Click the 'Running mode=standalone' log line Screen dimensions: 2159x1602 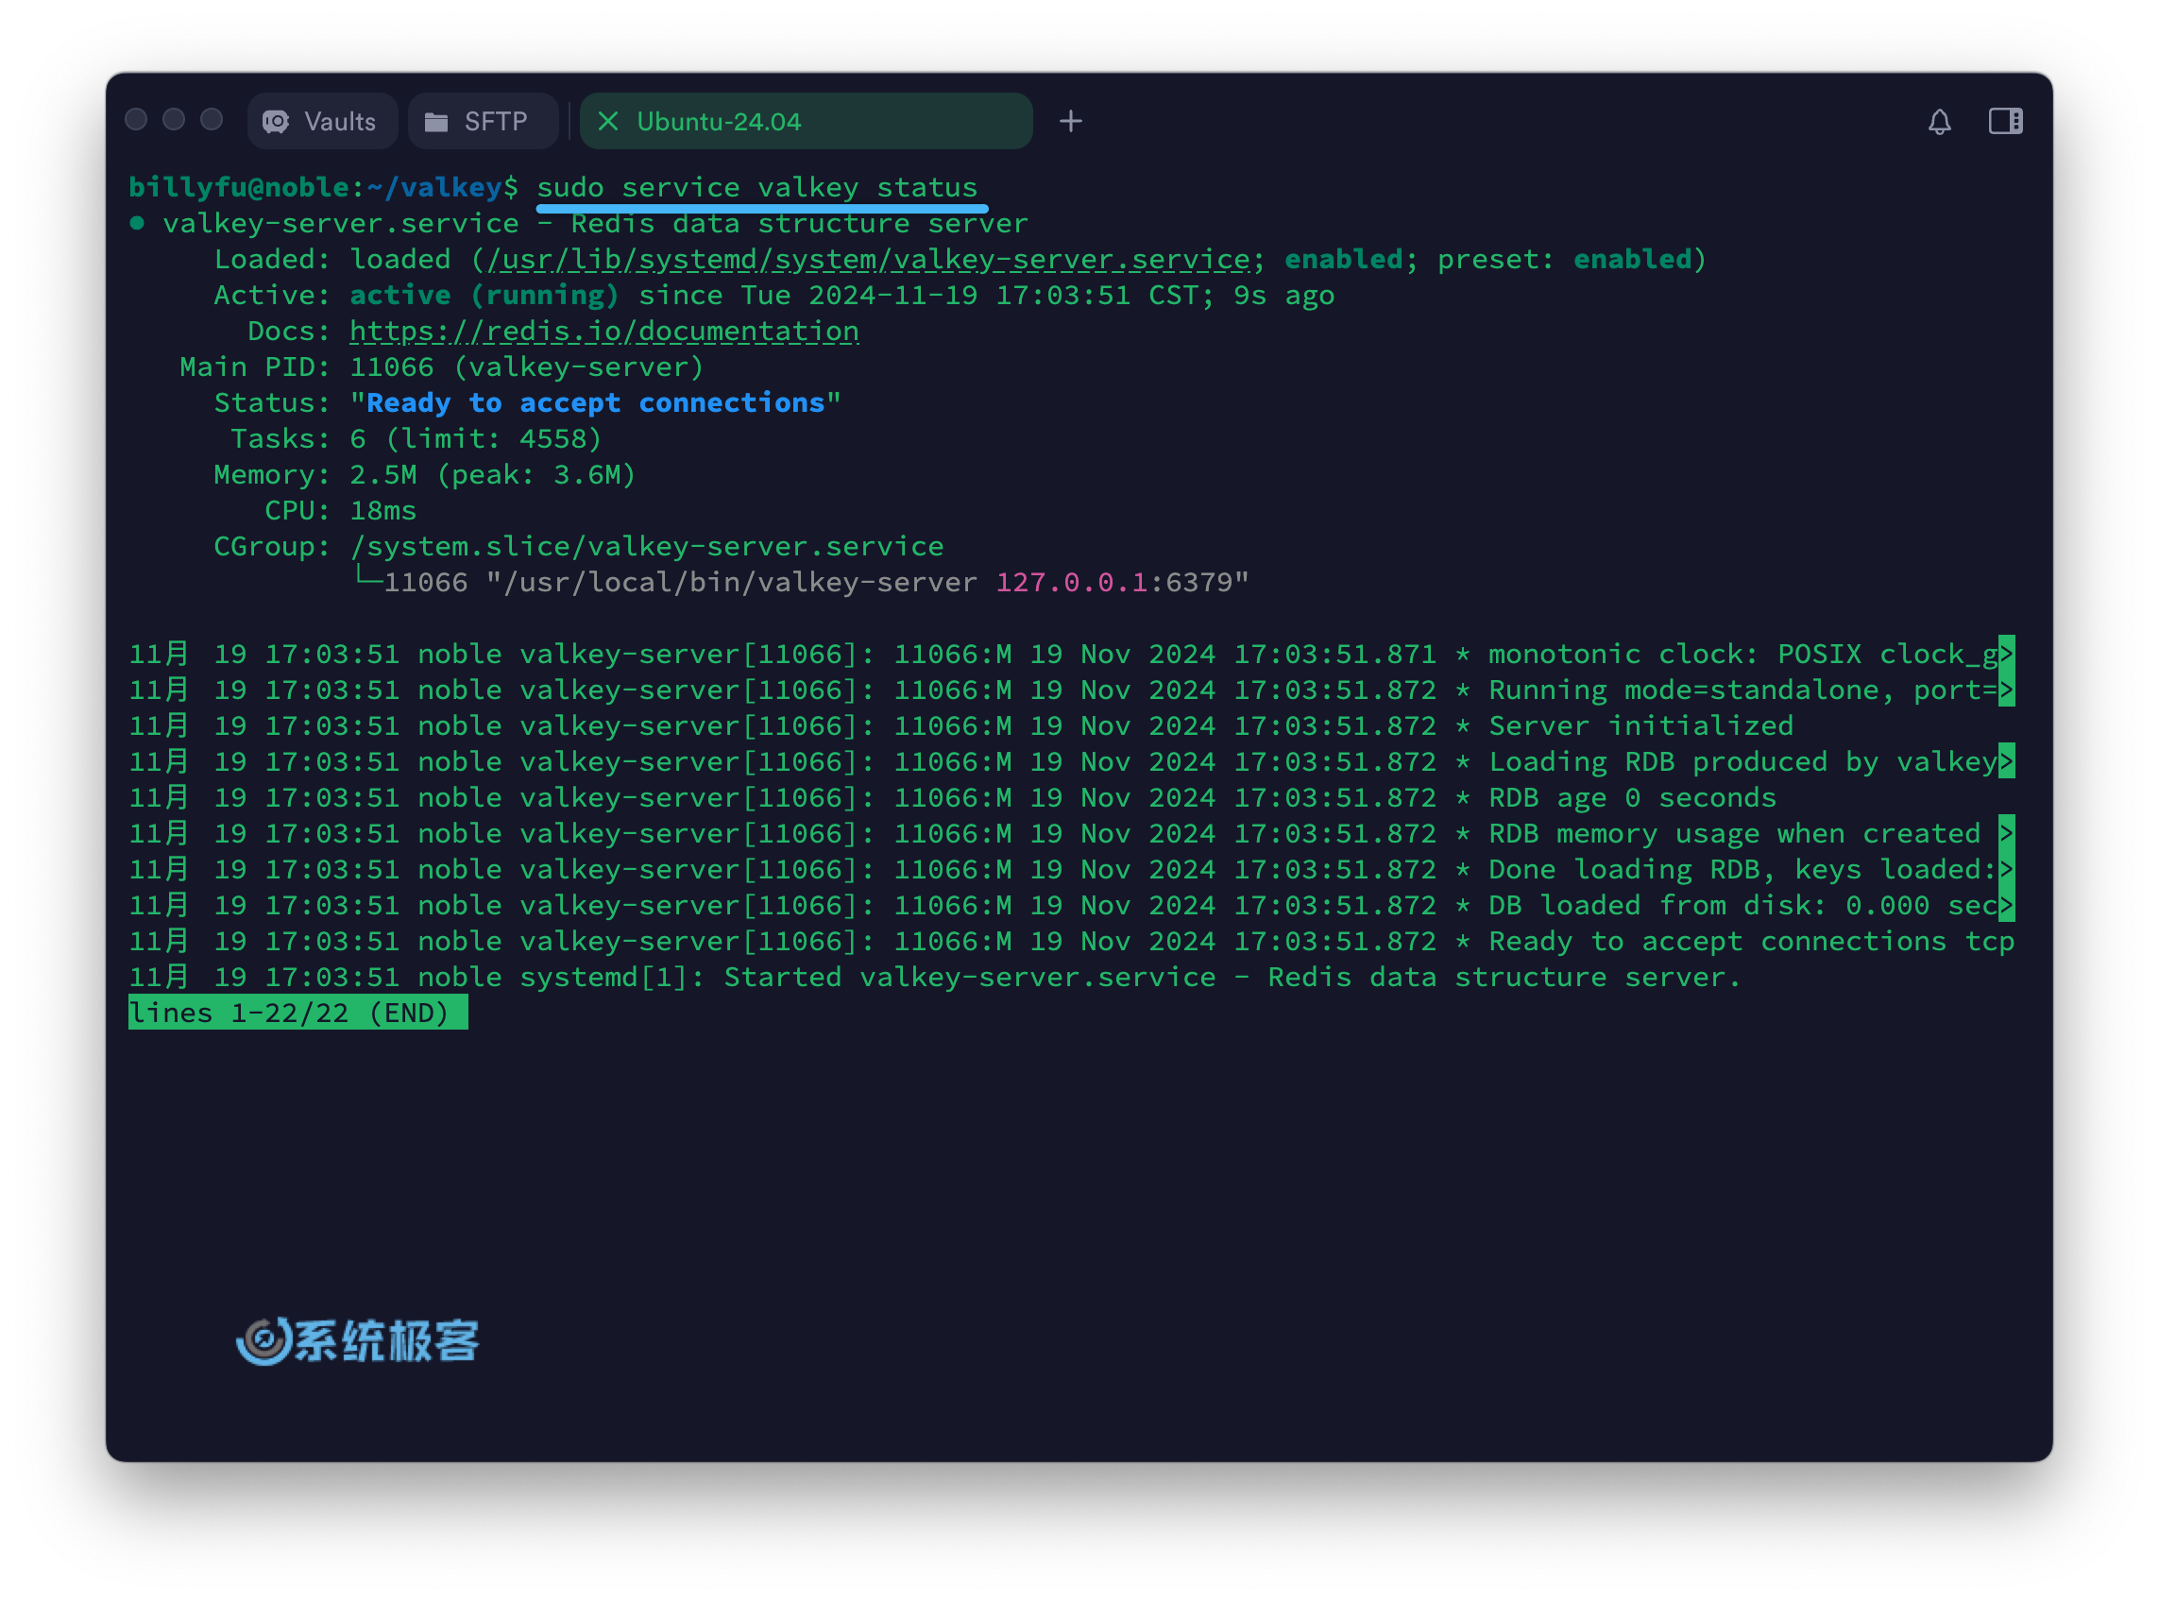[1071, 690]
